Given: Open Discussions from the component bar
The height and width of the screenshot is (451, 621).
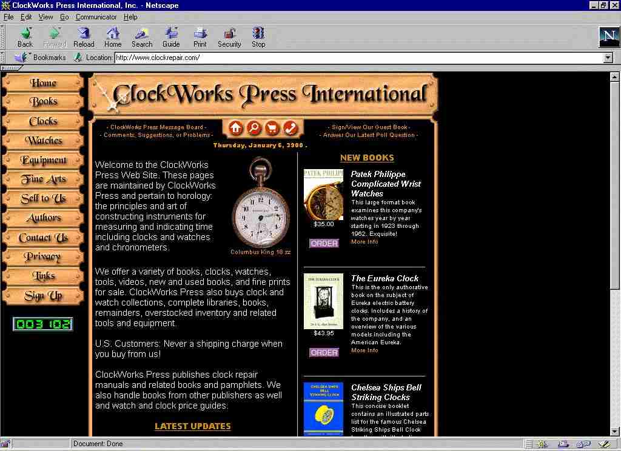Looking at the screenshot, I should pyautogui.click(x=584, y=444).
